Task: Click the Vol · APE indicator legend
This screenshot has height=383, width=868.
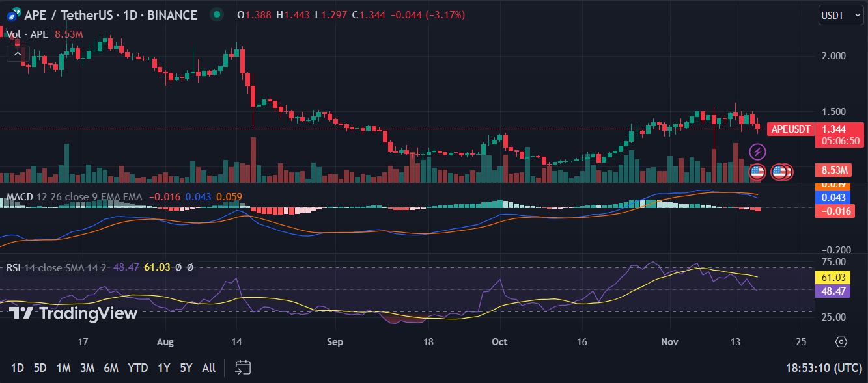Action: coord(28,34)
